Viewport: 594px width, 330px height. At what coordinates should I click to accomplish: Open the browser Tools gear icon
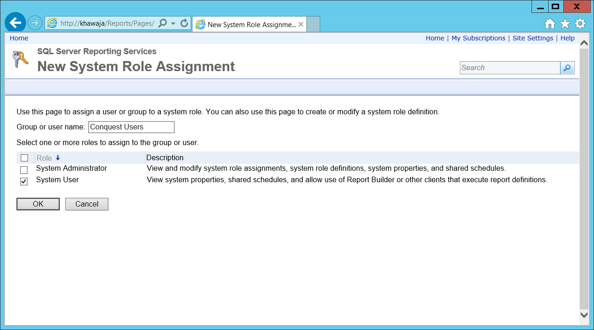point(580,23)
